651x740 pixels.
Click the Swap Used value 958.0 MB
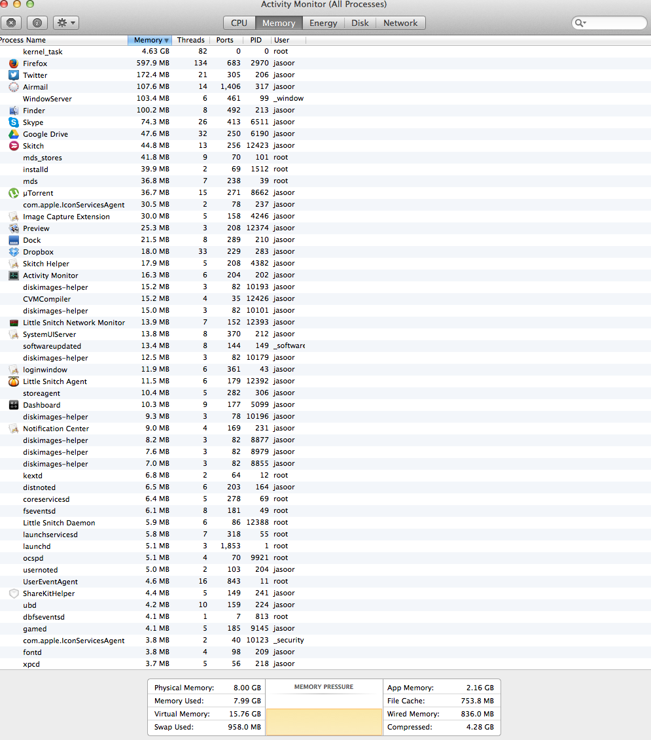[x=244, y=728]
